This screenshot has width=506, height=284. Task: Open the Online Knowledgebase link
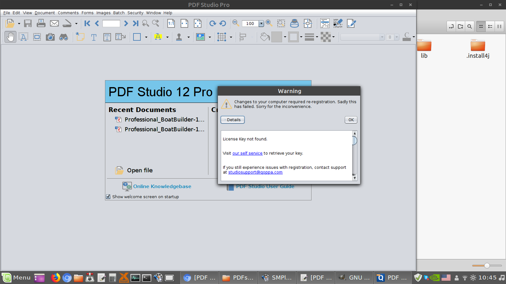[x=162, y=186]
